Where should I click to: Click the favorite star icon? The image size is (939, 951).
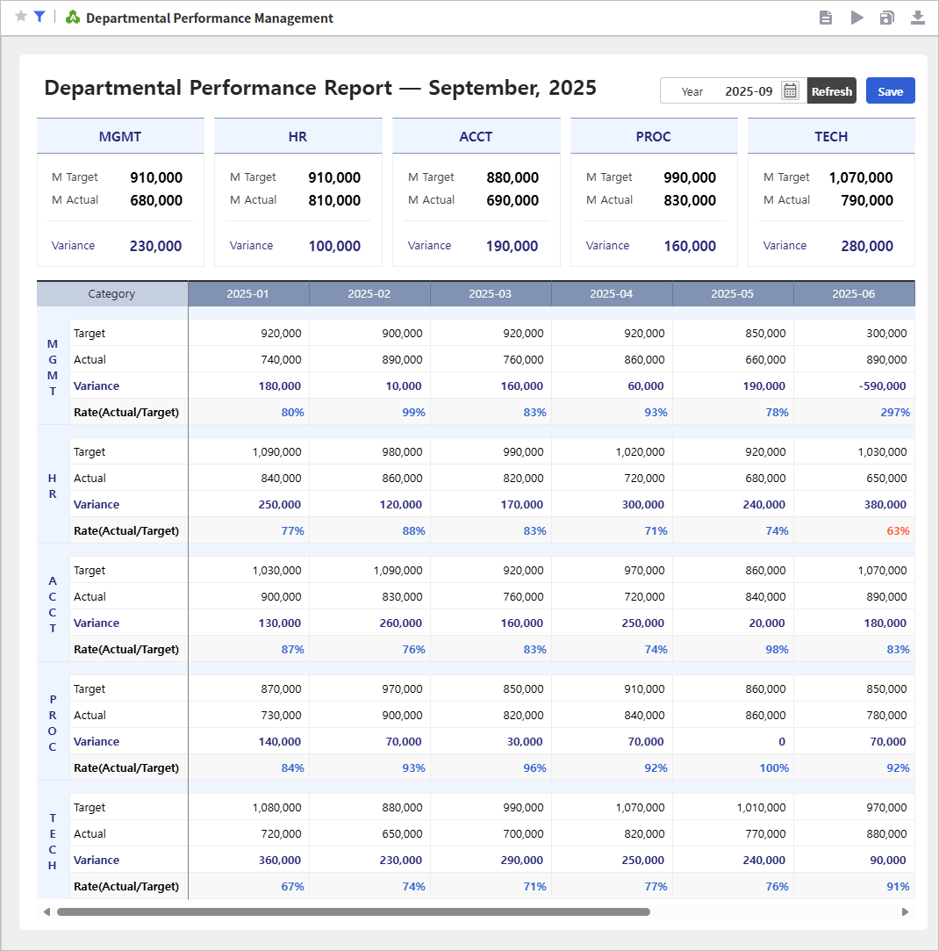tap(21, 17)
